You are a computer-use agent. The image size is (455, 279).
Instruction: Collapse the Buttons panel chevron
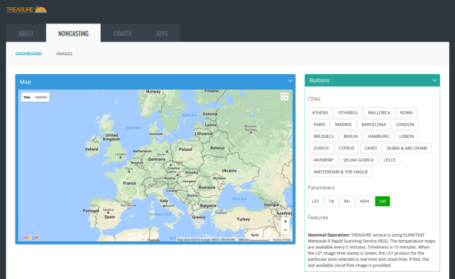[x=434, y=81]
